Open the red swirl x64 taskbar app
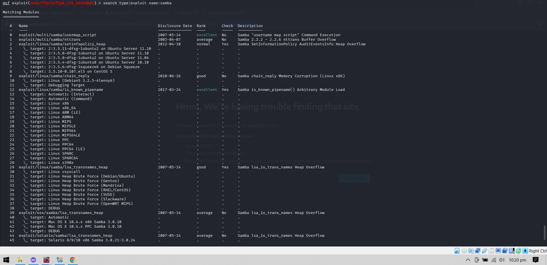The image size is (547, 265). click(46, 260)
